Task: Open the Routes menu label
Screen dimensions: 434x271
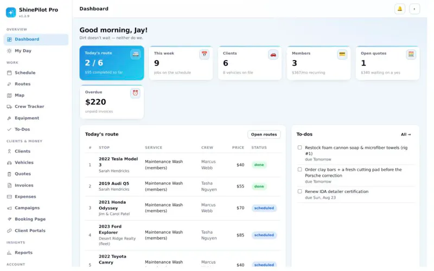Action: [x=22, y=84]
